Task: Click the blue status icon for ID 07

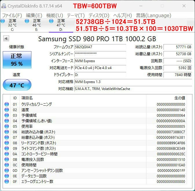Action: click(7, 137)
